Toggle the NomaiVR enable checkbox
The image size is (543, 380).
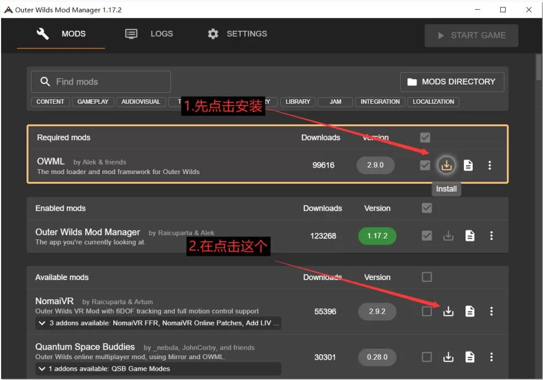pos(426,311)
